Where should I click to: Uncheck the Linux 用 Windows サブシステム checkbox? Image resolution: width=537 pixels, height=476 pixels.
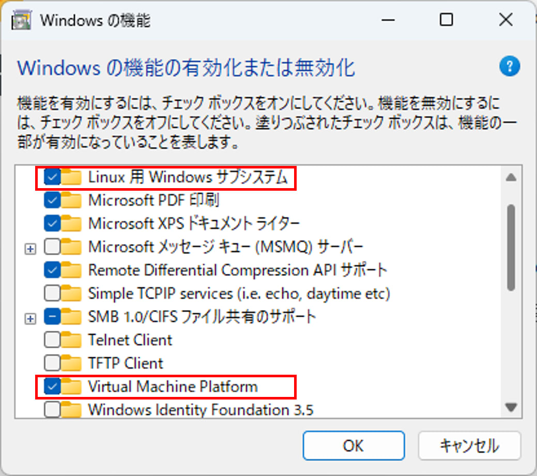pyautogui.click(x=52, y=177)
